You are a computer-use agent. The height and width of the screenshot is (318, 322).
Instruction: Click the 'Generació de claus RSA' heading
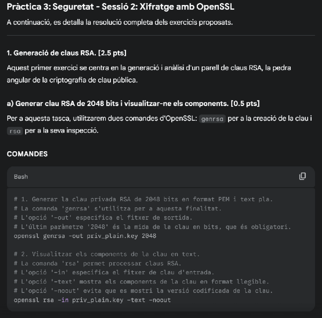66,53
